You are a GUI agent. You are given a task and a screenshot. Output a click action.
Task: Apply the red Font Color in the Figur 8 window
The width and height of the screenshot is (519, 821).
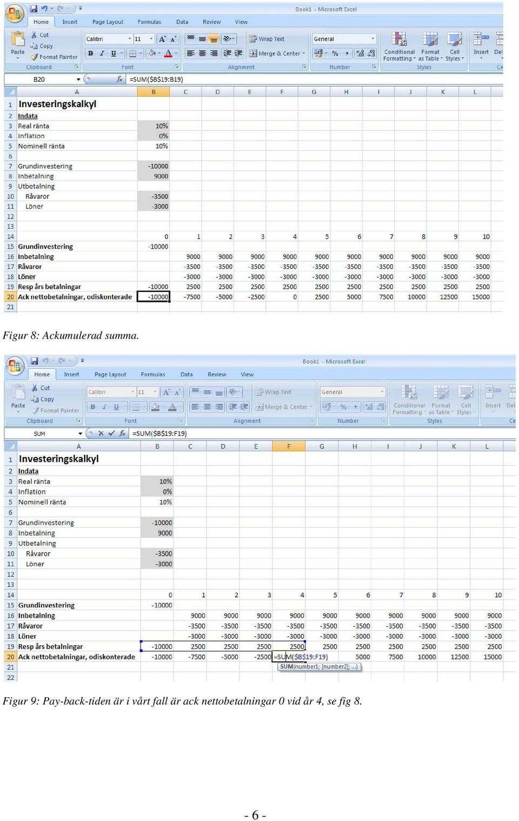point(168,53)
